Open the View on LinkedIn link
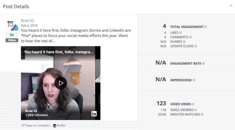Screen dimensions: 235x130 (x=36, y=126)
